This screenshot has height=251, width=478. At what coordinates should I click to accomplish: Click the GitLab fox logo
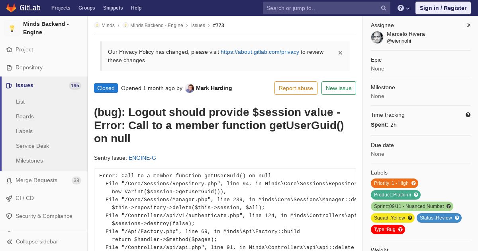11,8
